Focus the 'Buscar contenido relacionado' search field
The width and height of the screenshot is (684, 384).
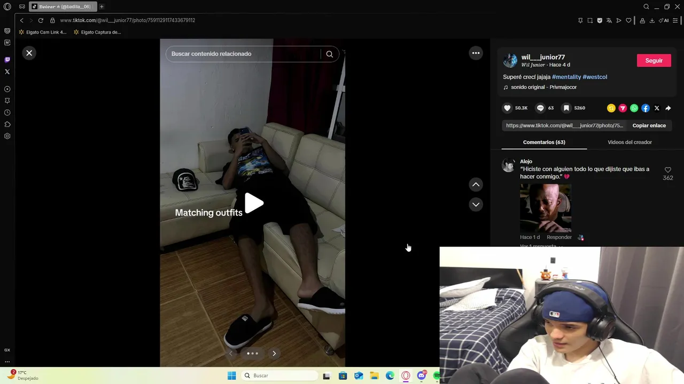tap(244, 54)
